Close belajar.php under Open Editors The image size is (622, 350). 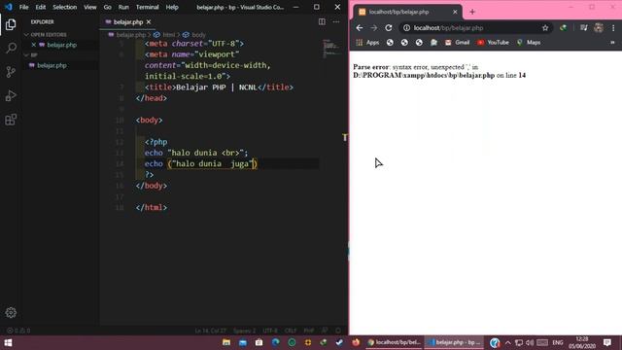[x=34, y=45]
